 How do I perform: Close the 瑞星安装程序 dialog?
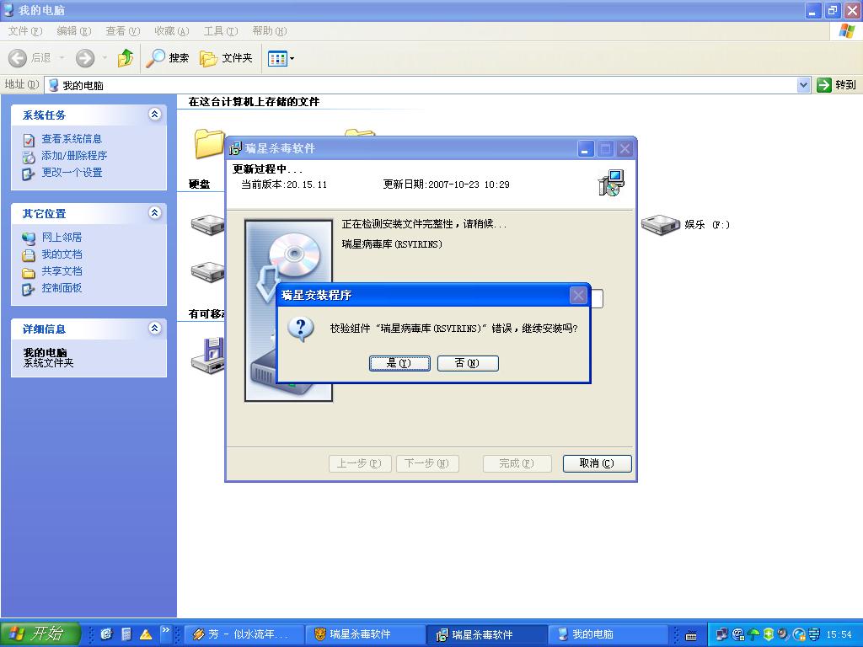point(578,296)
